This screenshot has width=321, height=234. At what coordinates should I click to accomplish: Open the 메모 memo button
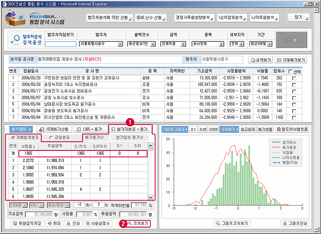click(55, 223)
